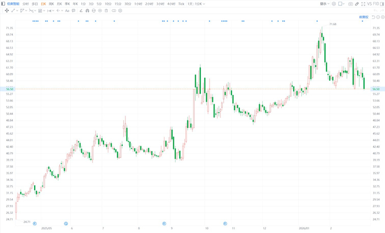Click the stock name 佰奥智能

pyautogui.click(x=13, y=4)
